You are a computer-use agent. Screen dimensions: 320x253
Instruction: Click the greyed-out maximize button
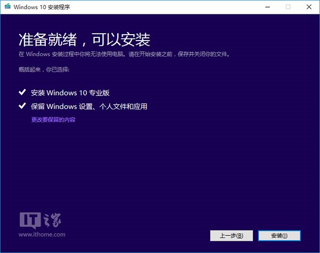click(288, 7)
